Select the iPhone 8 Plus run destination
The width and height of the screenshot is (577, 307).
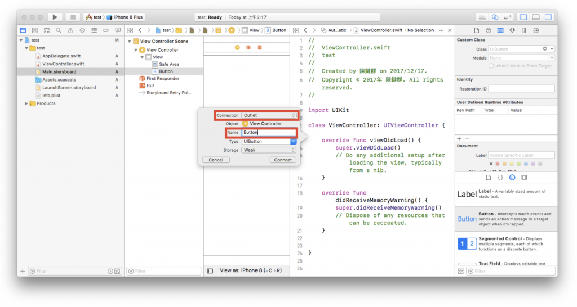(x=125, y=17)
